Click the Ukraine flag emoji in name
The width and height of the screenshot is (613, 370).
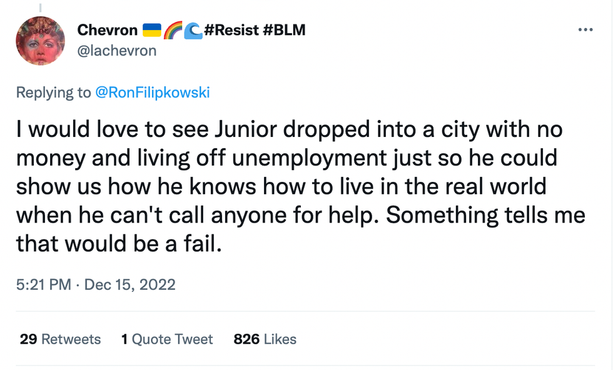click(152, 29)
